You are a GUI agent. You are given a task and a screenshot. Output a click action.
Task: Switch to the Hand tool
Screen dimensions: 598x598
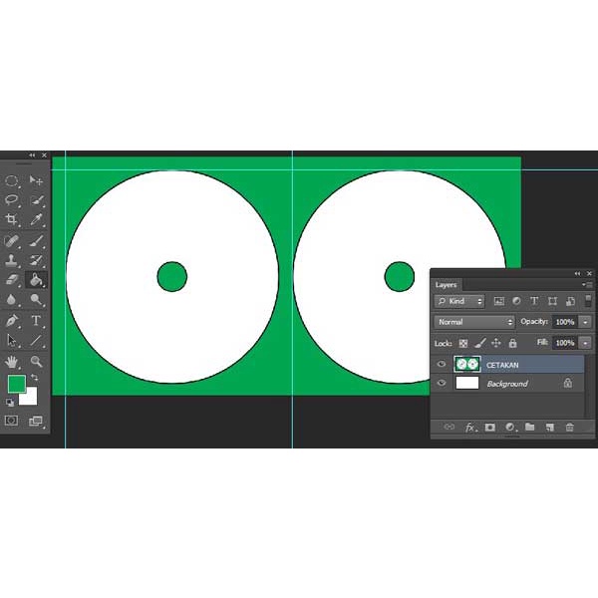(x=13, y=361)
